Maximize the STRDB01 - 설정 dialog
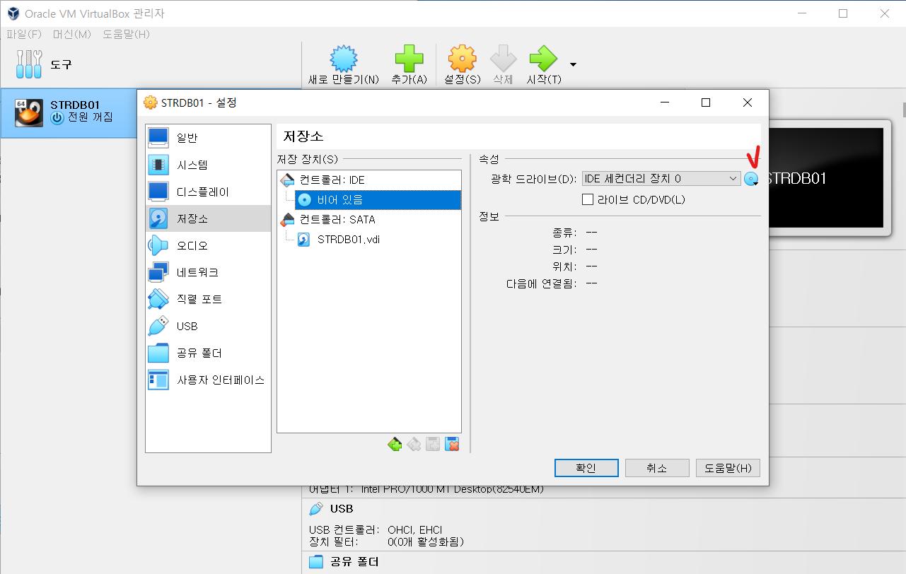Viewport: 906px width, 574px height. coord(705,102)
